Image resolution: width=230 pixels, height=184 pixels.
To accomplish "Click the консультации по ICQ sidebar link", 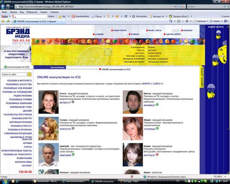I will (17, 67).
